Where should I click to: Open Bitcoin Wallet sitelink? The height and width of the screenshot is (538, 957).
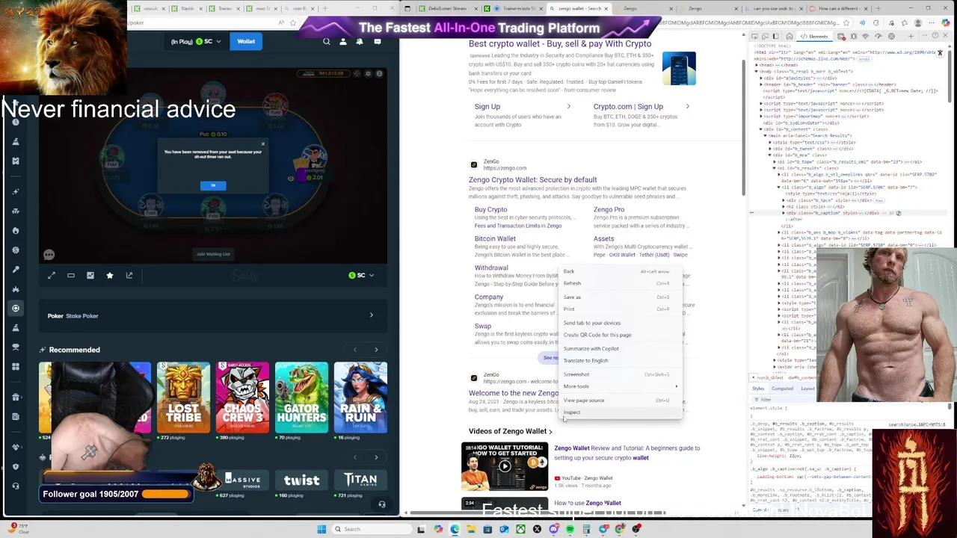pyautogui.click(x=495, y=239)
